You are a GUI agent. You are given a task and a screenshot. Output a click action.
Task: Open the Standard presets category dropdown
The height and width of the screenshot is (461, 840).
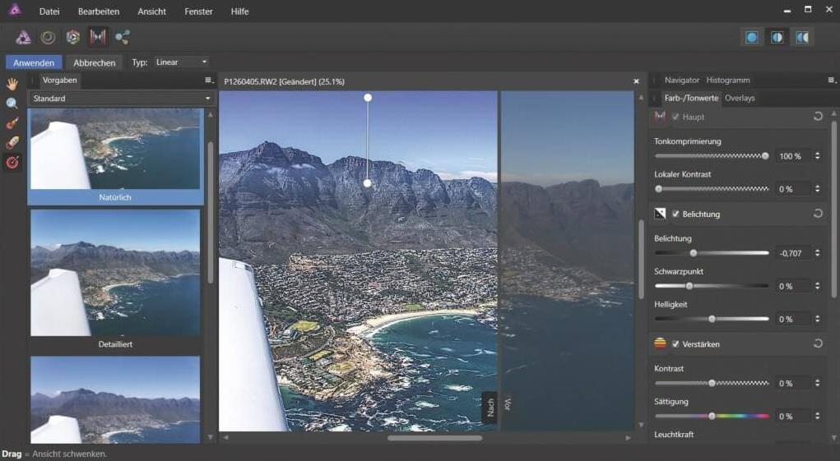[x=122, y=99]
